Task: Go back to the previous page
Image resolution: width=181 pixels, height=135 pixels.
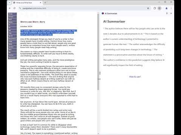Action: coord(10,8)
